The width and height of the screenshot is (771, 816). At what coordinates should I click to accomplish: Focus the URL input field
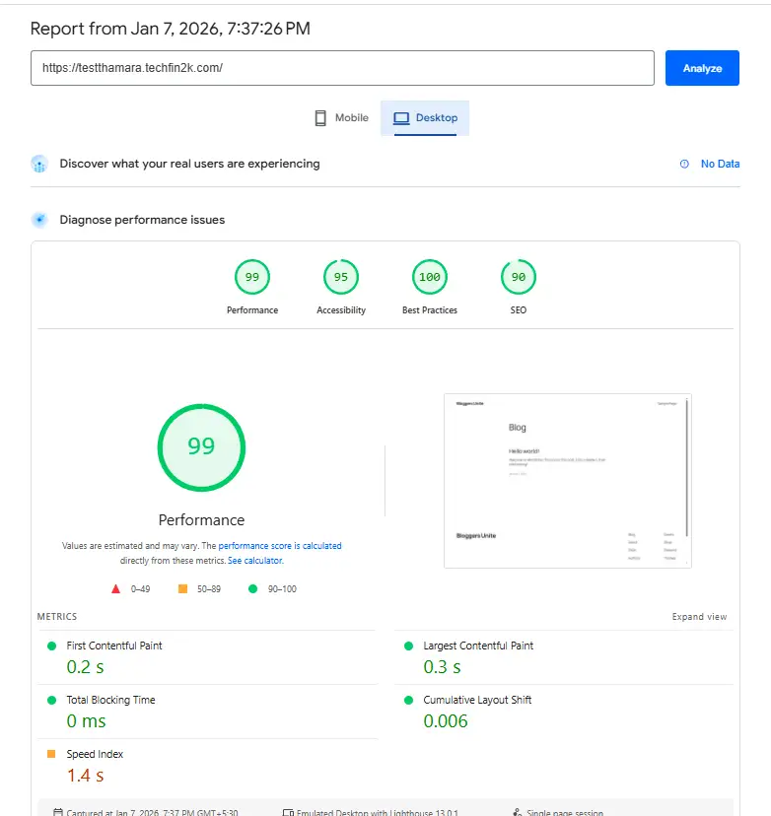342,68
